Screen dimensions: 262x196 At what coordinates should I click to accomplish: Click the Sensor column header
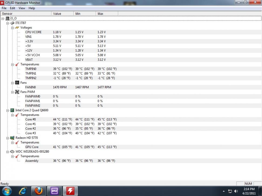(x=26, y=14)
